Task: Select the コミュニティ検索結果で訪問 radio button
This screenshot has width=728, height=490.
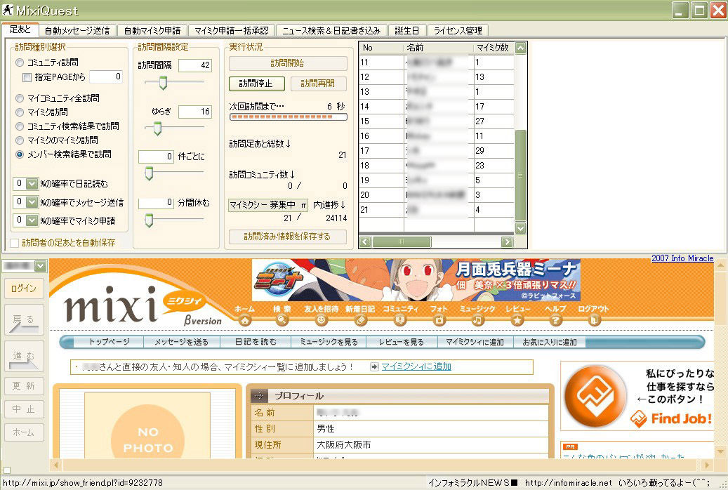Action: click(20, 126)
